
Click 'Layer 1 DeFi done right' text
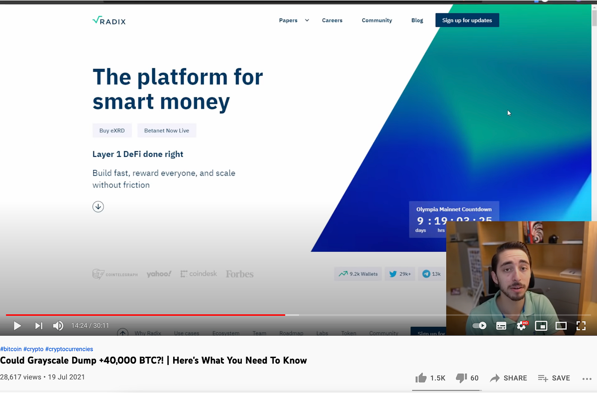pyautogui.click(x=138, y=154)
